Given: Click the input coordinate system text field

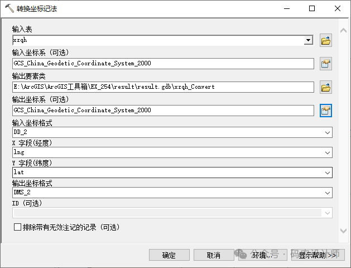Looking at the screenshot, I should point(164,64).
